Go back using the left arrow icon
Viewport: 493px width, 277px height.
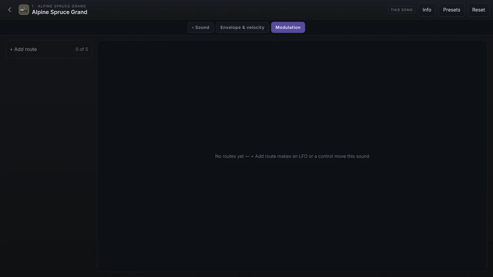coord(10,10)
